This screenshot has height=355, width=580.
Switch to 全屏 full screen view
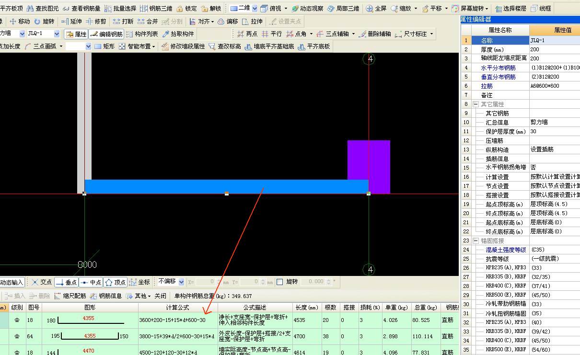click(x=376, y=9)
